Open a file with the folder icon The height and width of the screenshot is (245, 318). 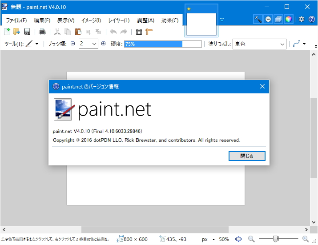[x=16, y=32]
